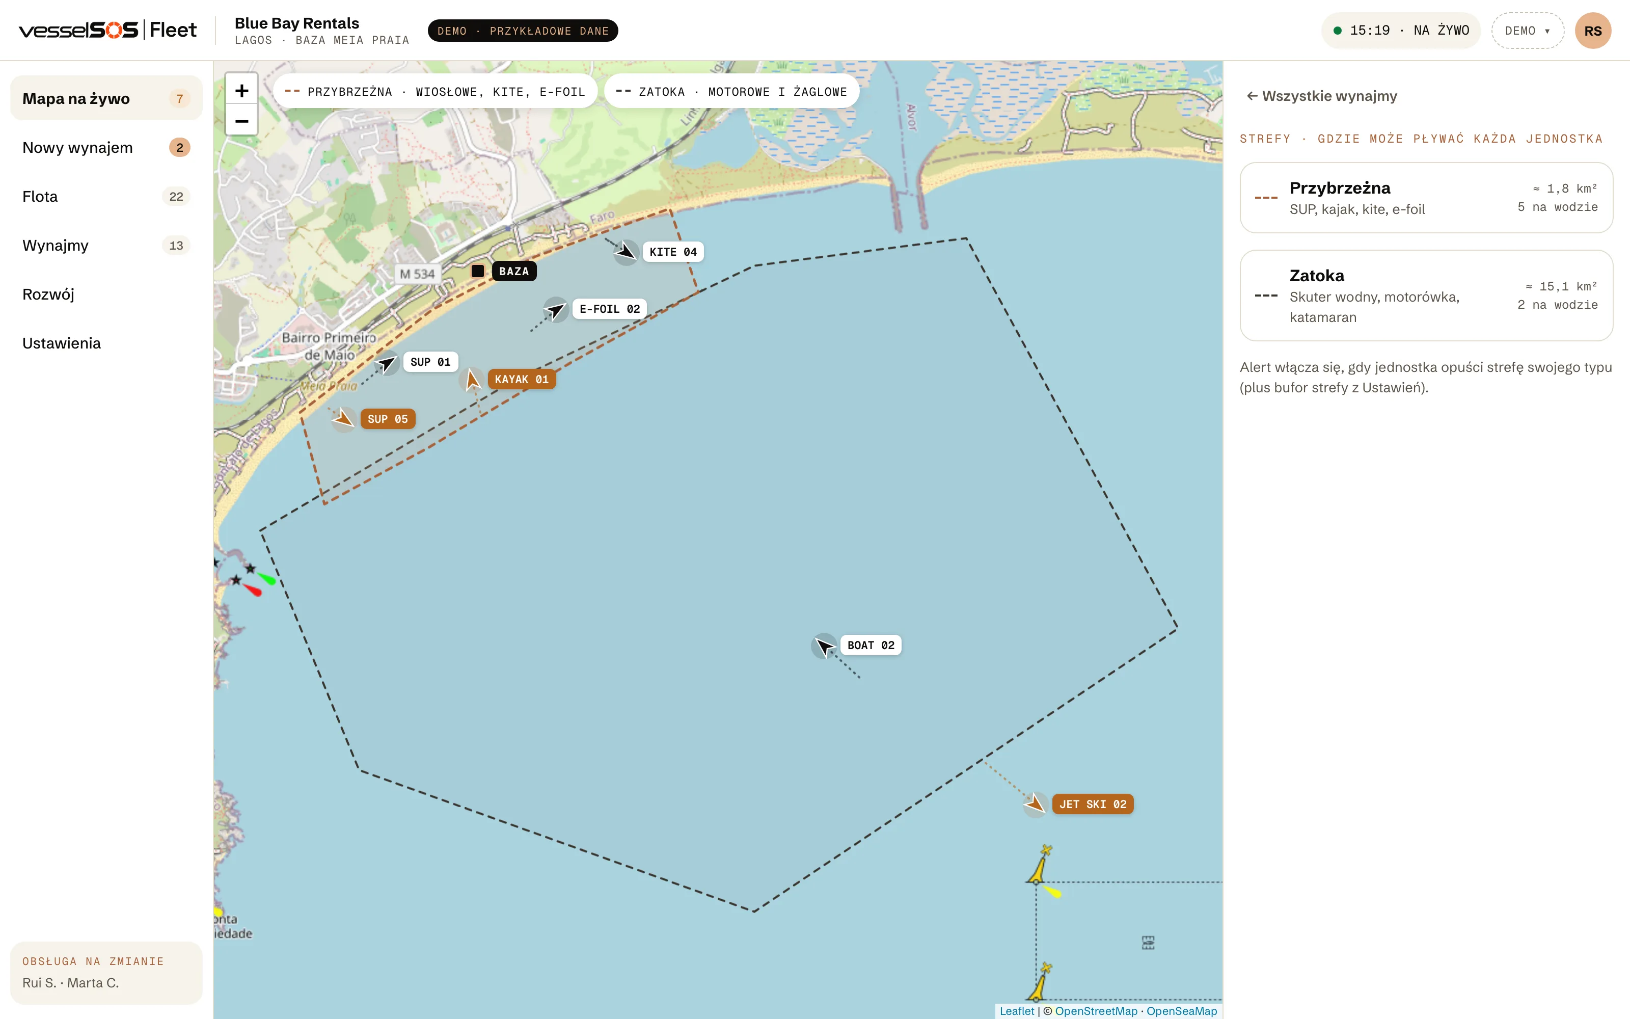Open the OpenStreetMap attribution link
Screen dimensions: 1630x1019
click(x=1096, y=1011)
